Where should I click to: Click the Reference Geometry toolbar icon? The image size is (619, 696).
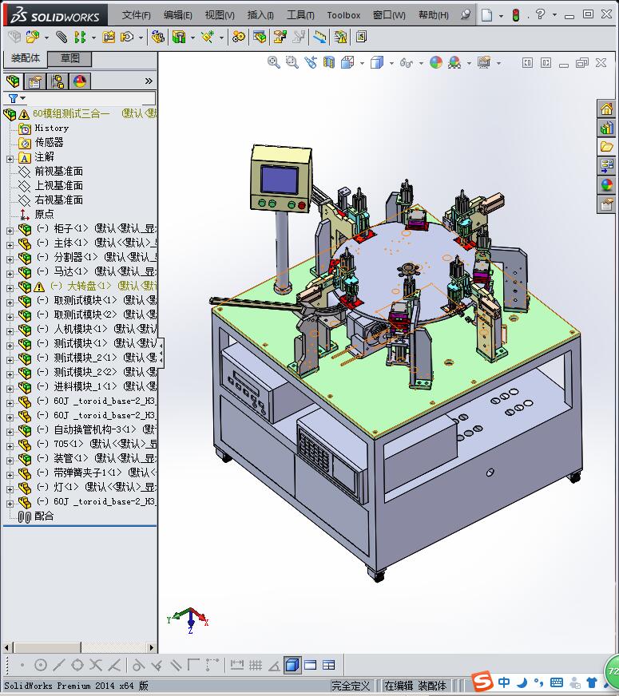point(208,37)
